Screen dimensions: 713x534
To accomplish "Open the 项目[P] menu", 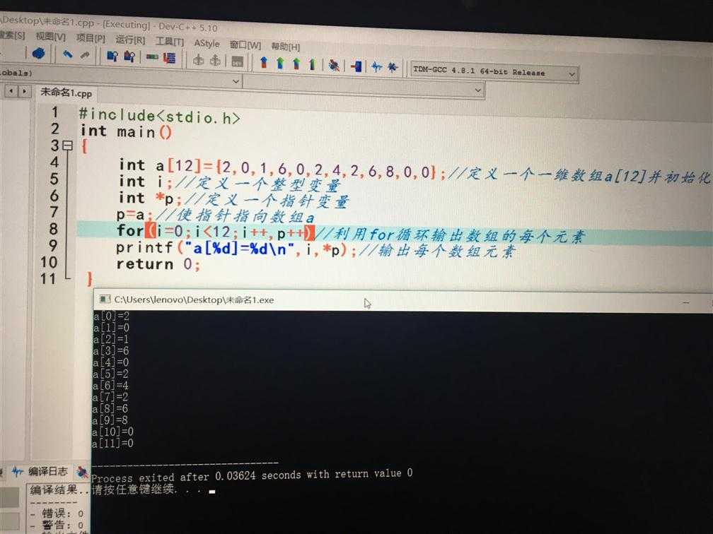I will (91, 38).
